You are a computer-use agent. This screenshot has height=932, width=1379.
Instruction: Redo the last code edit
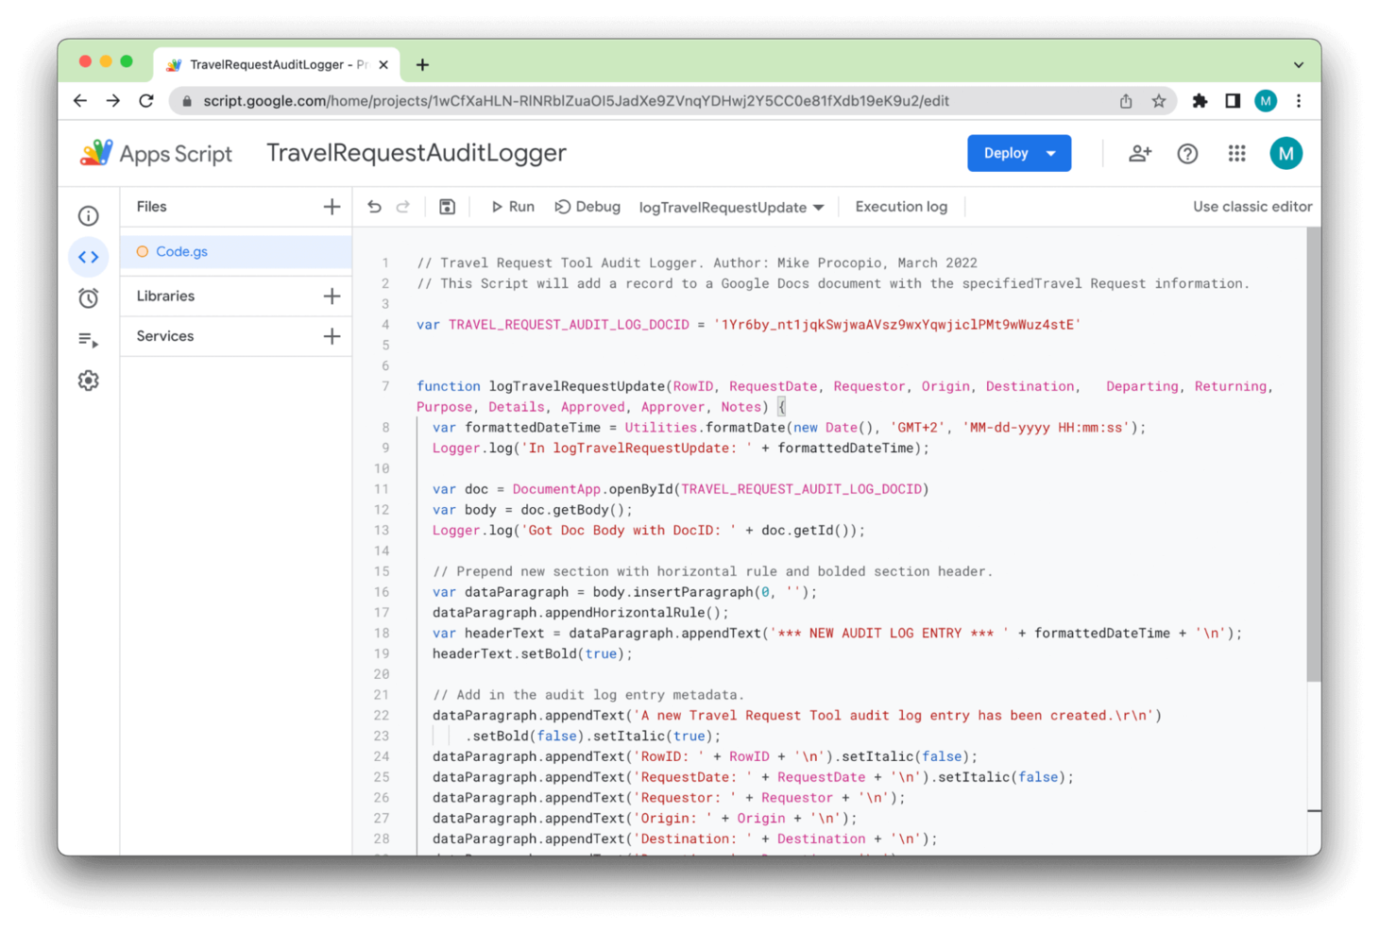(x=403, y=206)
